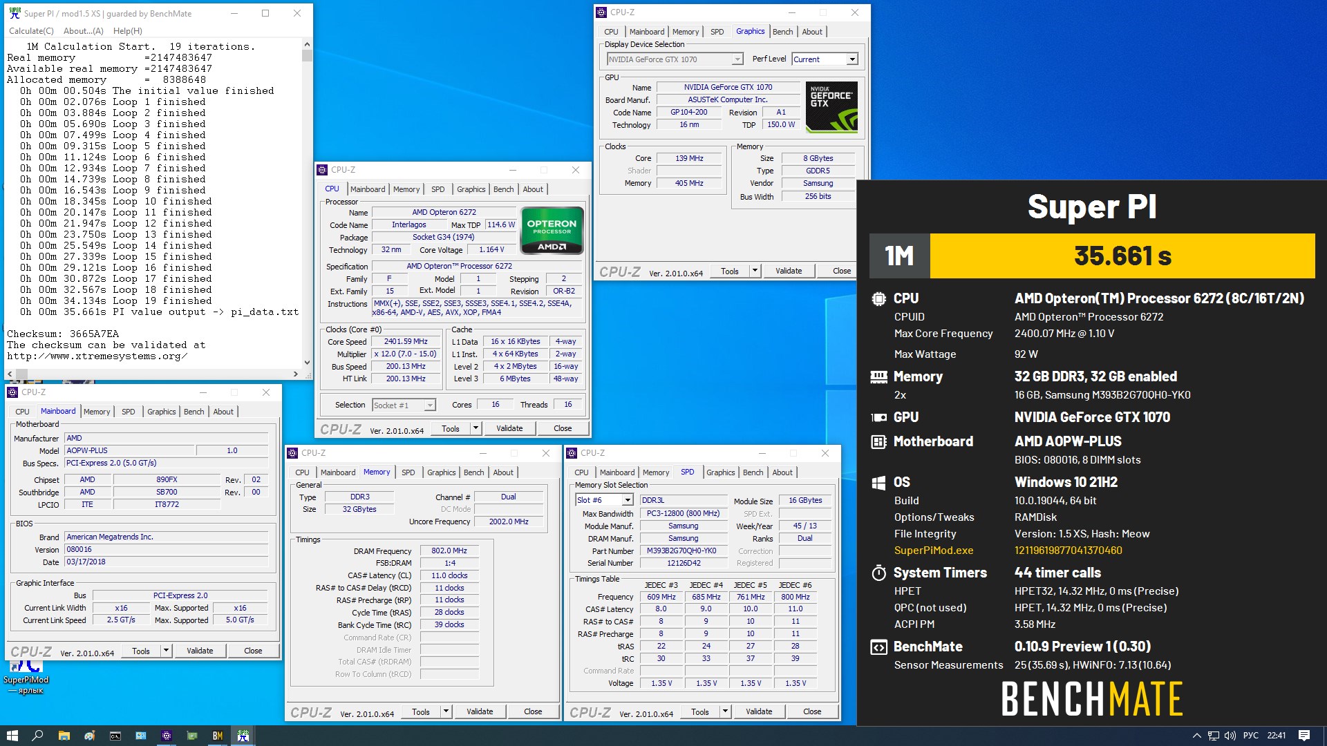Switch to About tab in CPU-Z SPD window
Viewport: 1327px width, 746px height.
tap(782, 472)
